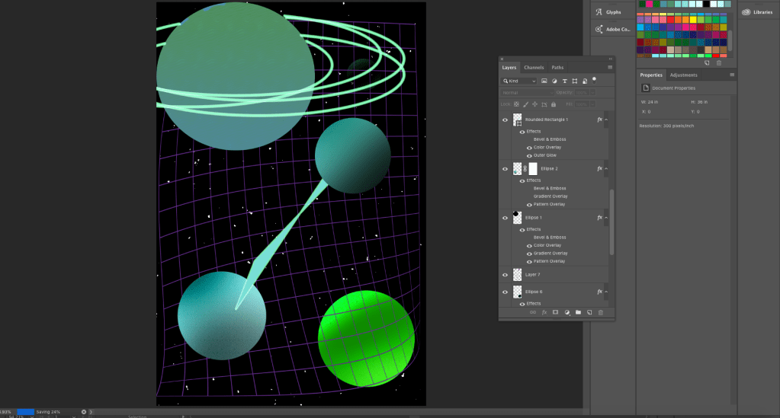Hide the Rounded Rectangle 1 layer
This screenshot has width=780, height=418.
[505, 120]
